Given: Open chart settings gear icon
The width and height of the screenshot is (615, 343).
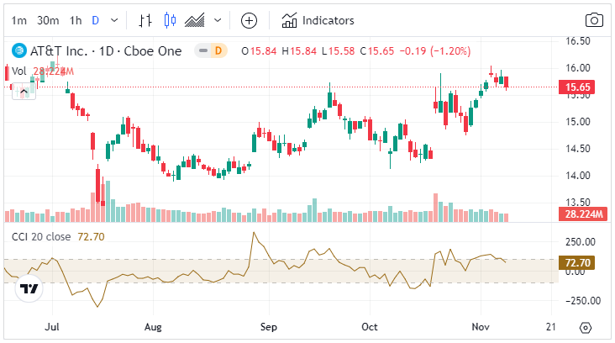Looking at the screenshot, I should click(x=586, y=327).
